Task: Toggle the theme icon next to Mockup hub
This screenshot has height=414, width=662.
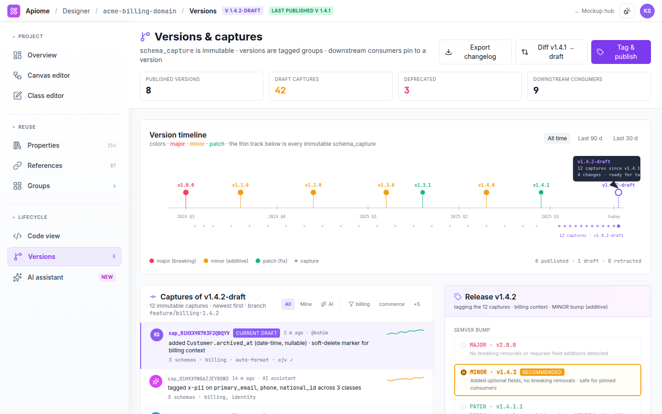Action: pyautogui.click(x=627, y=11)
